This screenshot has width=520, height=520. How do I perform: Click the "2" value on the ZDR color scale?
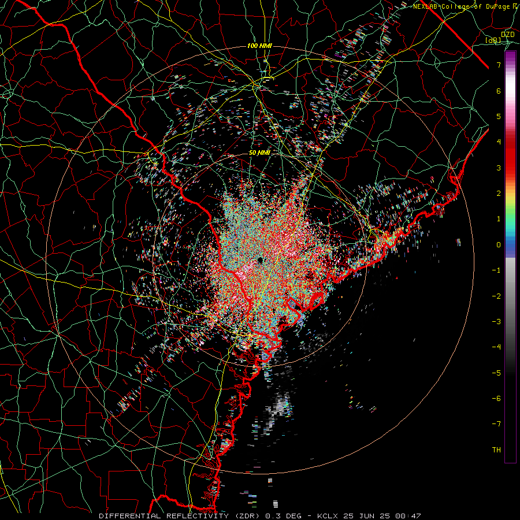point(499,194)
